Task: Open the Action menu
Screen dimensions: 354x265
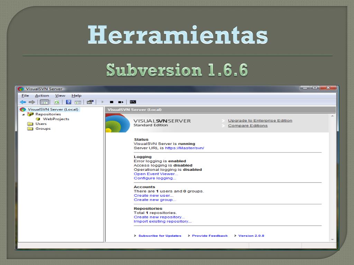Action: [x=42, y=96]
